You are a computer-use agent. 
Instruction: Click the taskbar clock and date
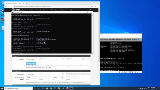coord(153,88)
